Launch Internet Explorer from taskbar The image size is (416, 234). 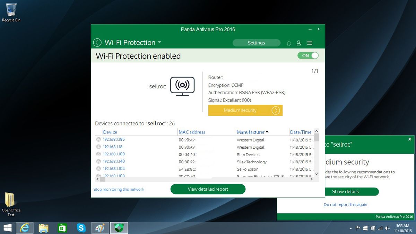point(24,228)
